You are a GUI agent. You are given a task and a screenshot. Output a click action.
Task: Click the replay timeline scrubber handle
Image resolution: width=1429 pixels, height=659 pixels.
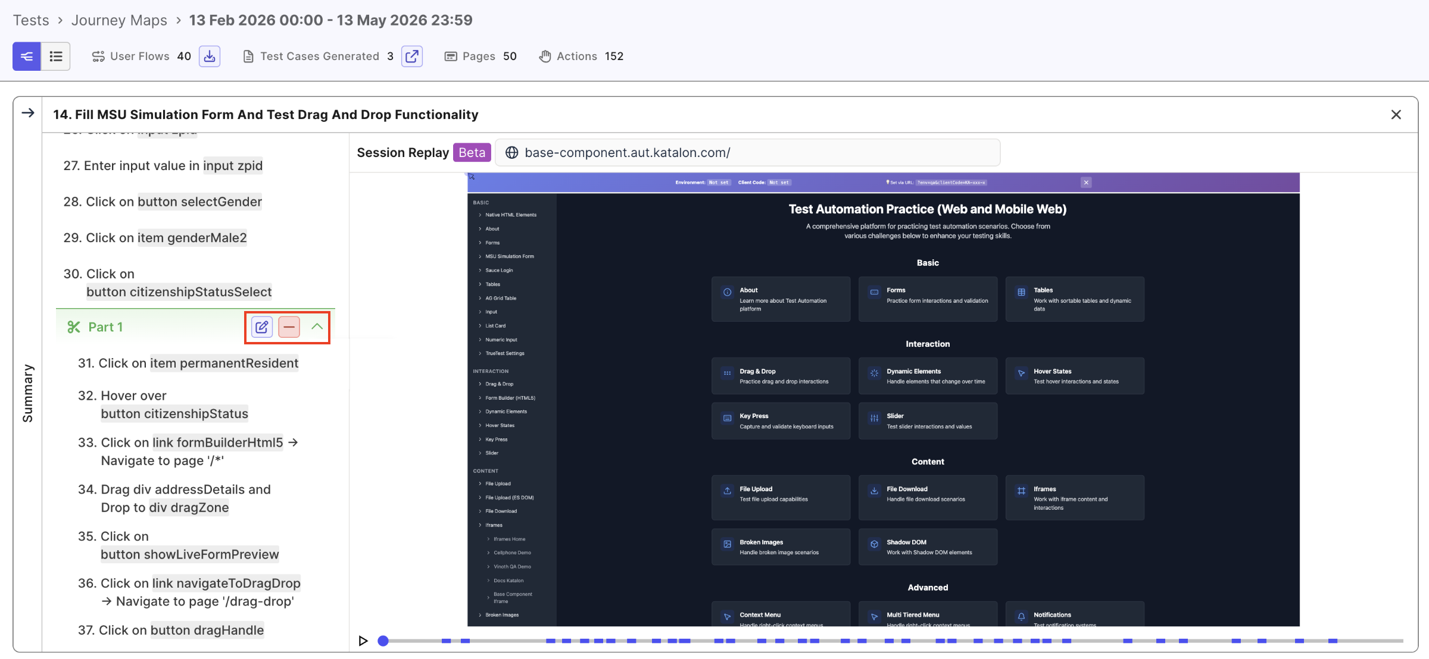coord(383,641)
